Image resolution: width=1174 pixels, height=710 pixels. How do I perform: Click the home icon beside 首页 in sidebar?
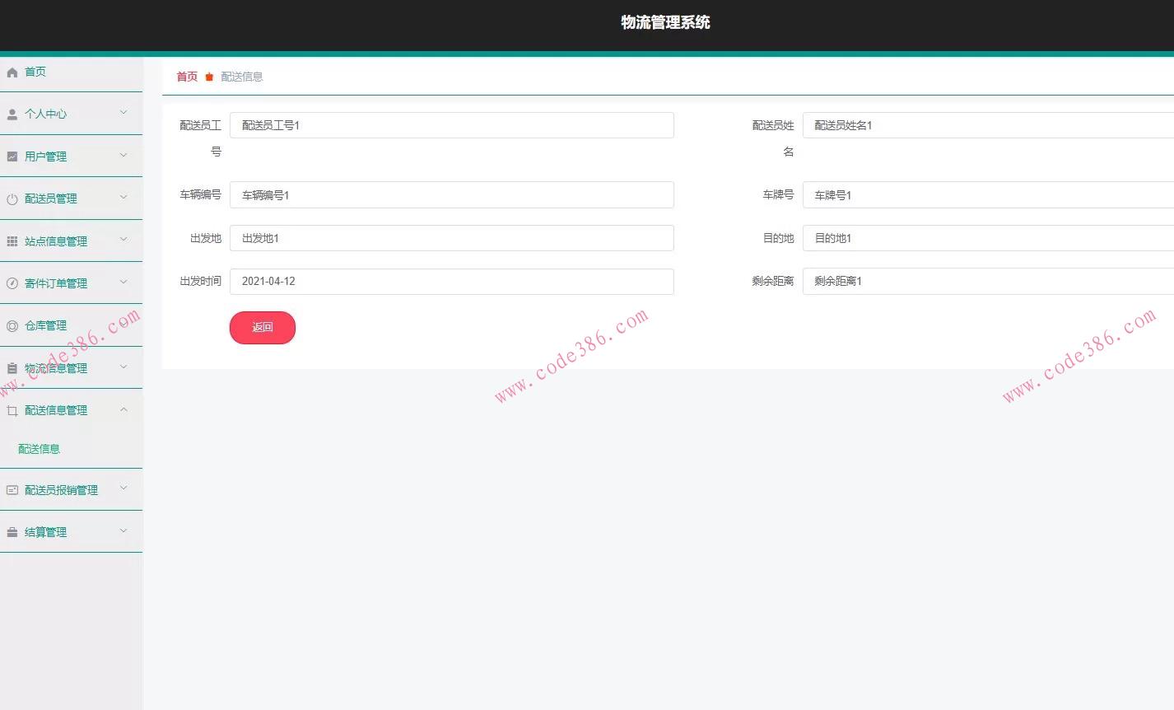[12, 72]
